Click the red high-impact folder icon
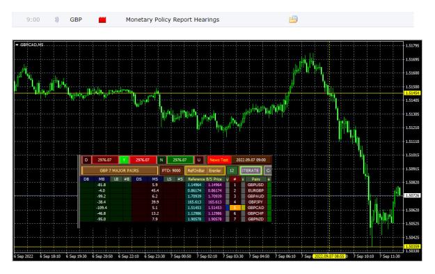The width and height of the screenshot is (435, 274). (x=102, y=20)
